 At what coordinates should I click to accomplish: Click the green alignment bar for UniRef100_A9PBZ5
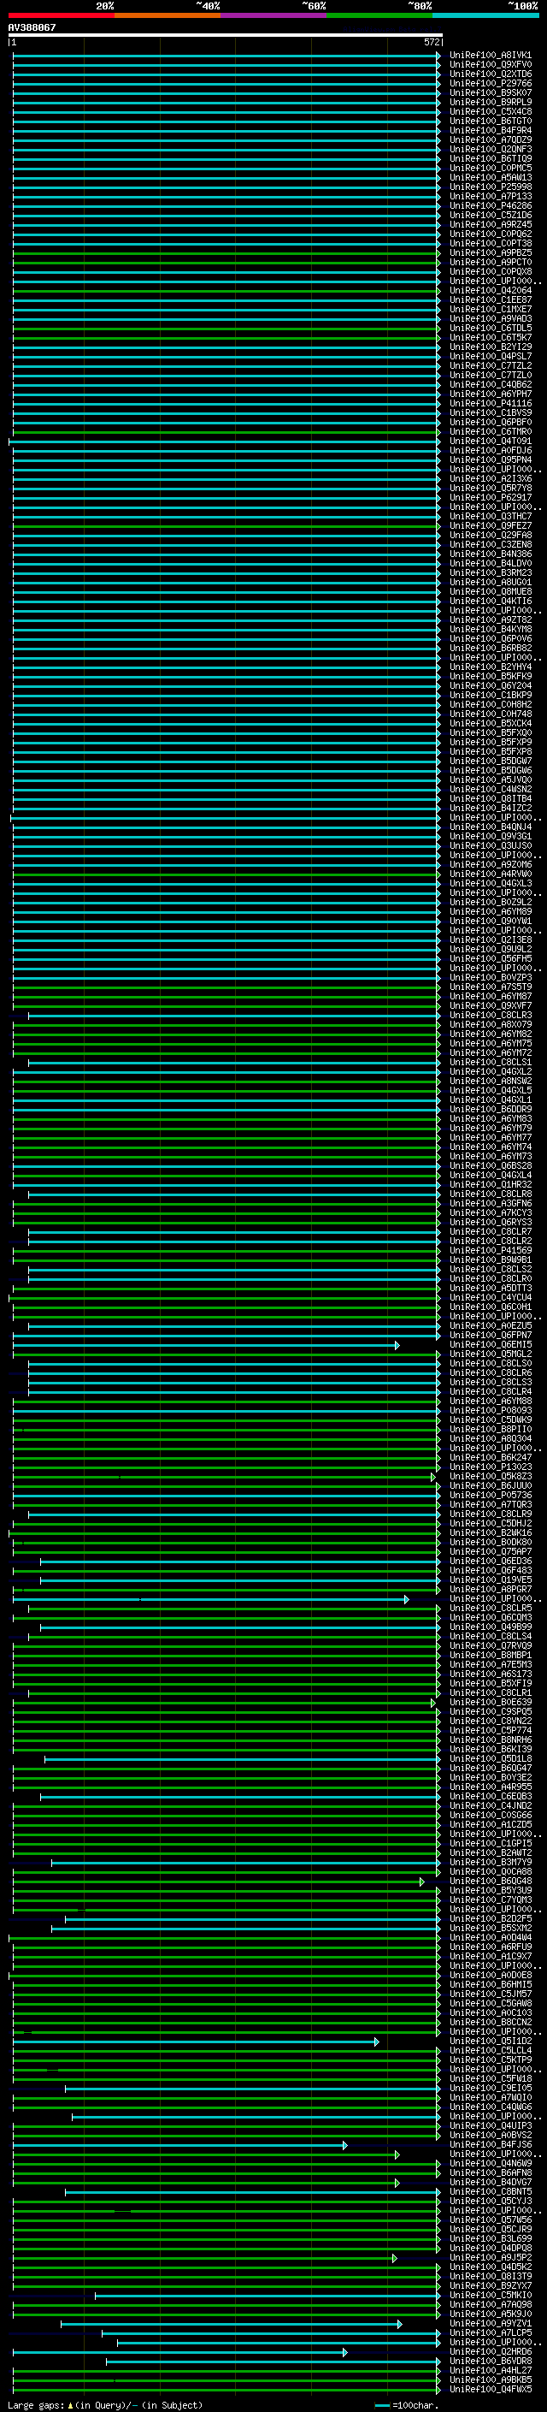point(225,254)
